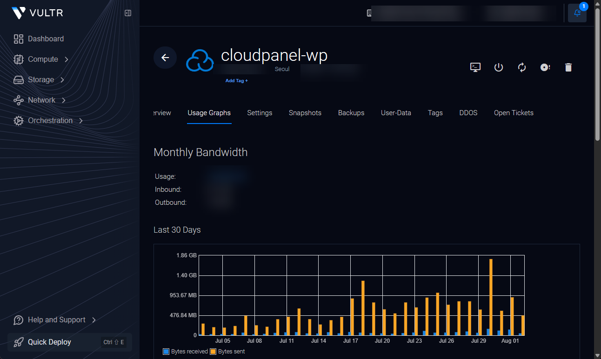The width and height of the screenshot is (601, 359).
Task: Go back with the arrow button
Action: pyautogui.click(x=165, y=58)
